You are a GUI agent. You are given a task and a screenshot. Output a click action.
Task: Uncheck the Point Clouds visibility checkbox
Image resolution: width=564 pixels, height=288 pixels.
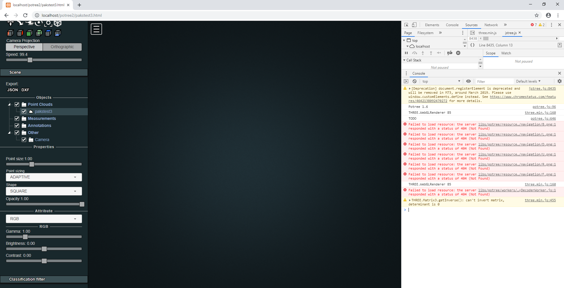[17, 104]
